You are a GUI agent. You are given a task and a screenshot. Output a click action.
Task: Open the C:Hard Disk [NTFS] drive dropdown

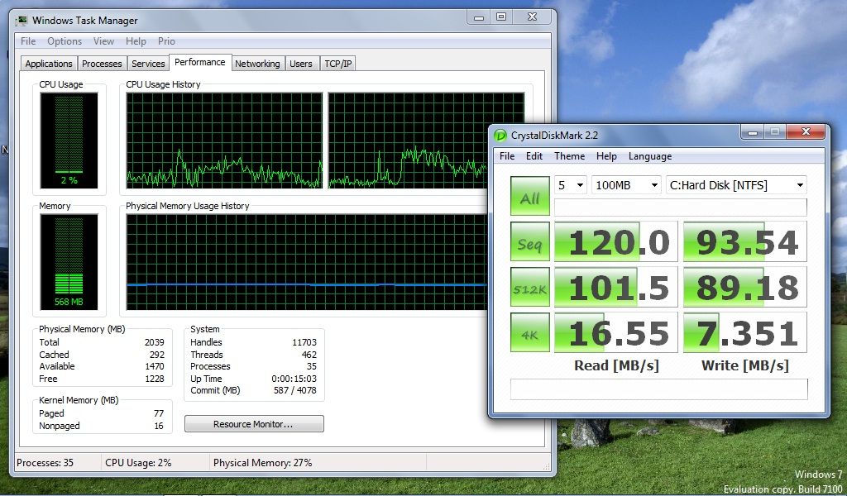click(736, 185)
